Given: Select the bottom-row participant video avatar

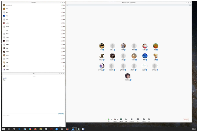Looking at the screenshot, I should click(x=128, y=76).
